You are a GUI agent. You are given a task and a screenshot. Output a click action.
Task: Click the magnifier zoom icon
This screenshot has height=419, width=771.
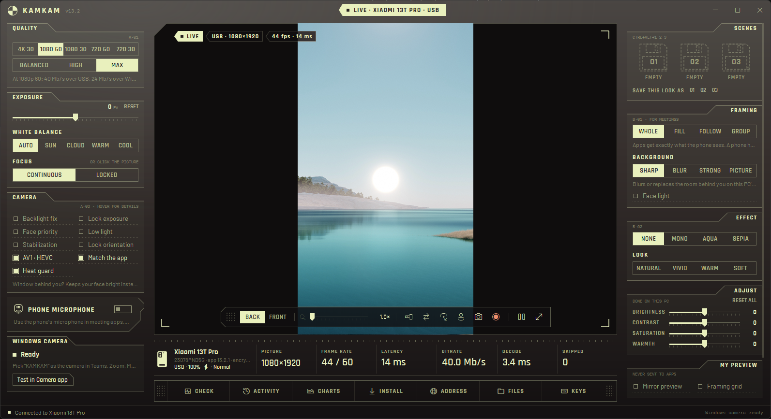pos(302,317)
